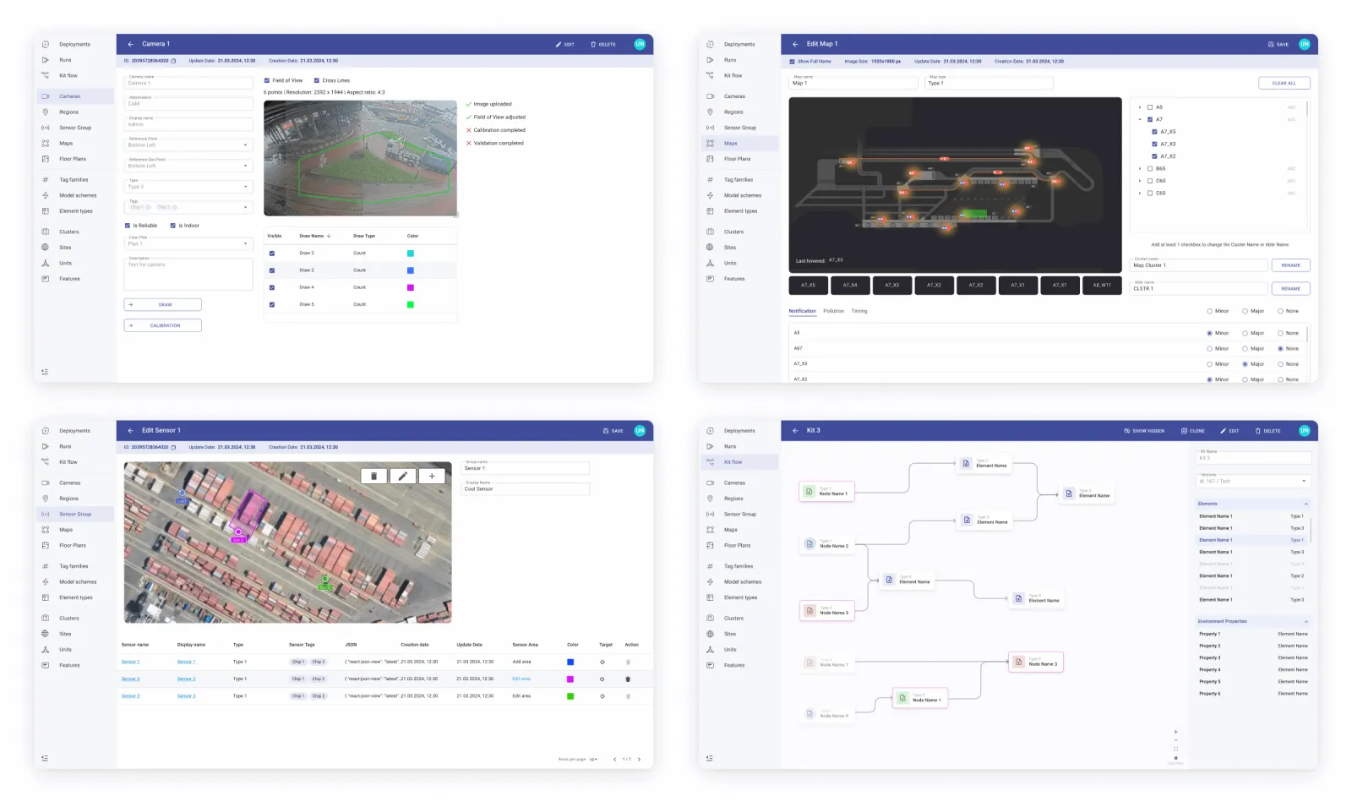Click blue color swatch for Sensor 1 row
Screen dimensions: 1352x807
(x=570, y=662)
